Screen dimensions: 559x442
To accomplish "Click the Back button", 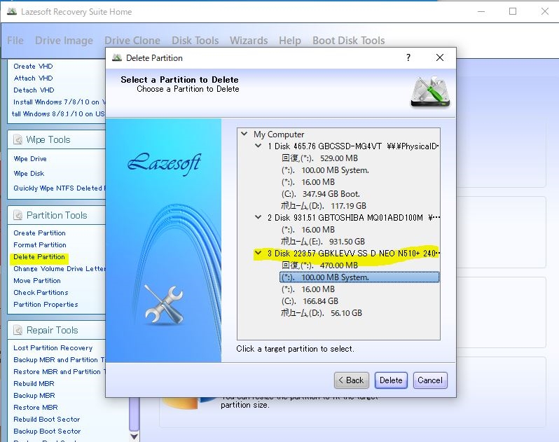I will pyautogui.click(x=352, y=380).
